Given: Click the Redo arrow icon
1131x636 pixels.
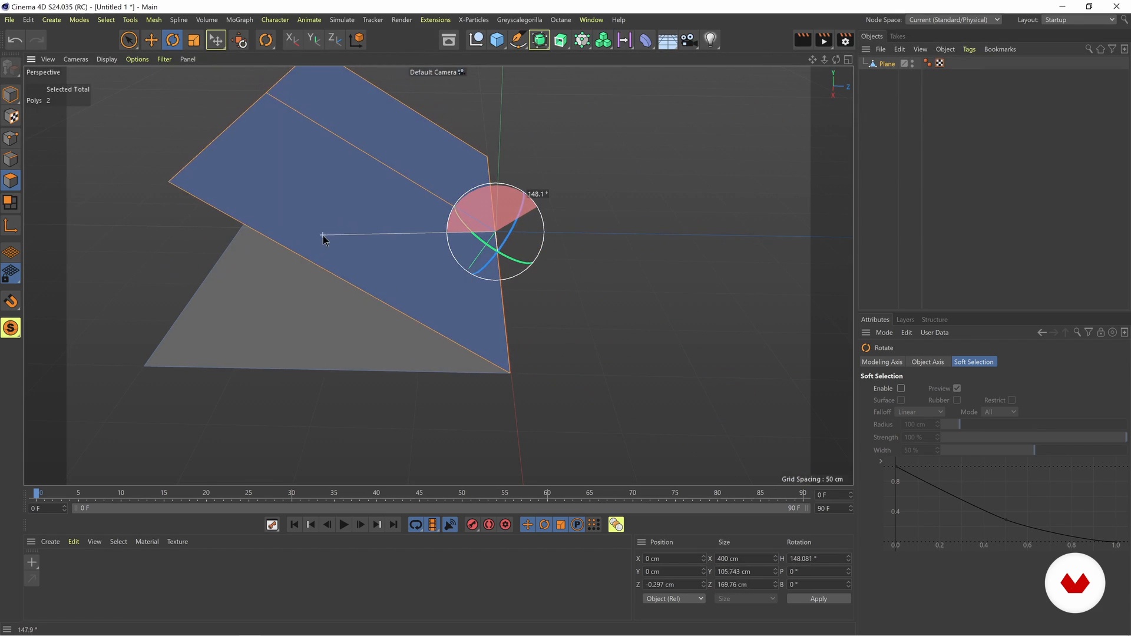Looking at the screenshot, I should click(37, 40).
